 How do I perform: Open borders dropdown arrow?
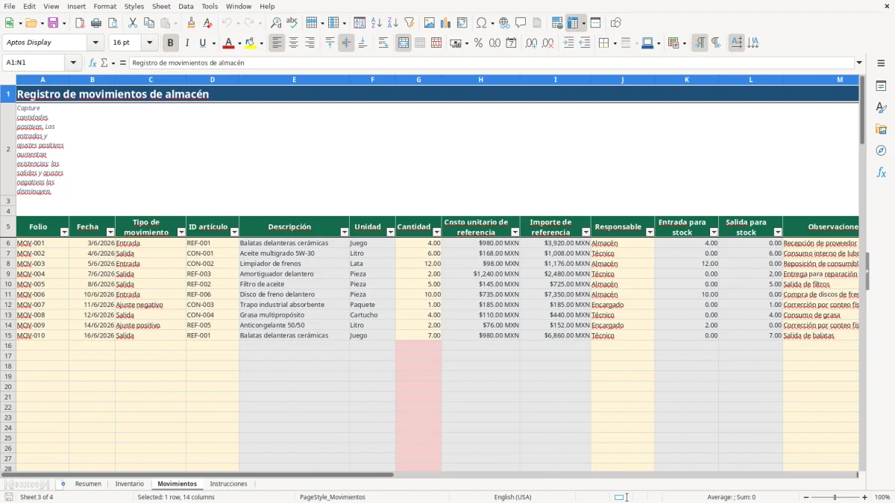coord(615,43)
